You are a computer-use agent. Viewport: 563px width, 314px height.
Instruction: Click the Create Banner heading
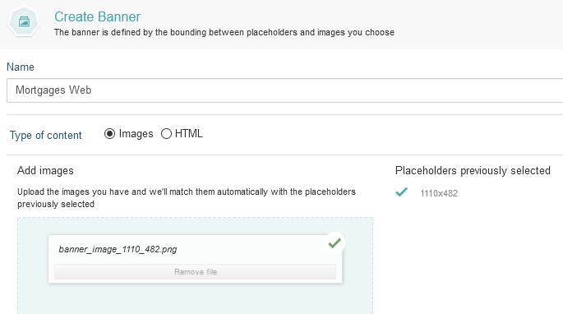point(97,16)
